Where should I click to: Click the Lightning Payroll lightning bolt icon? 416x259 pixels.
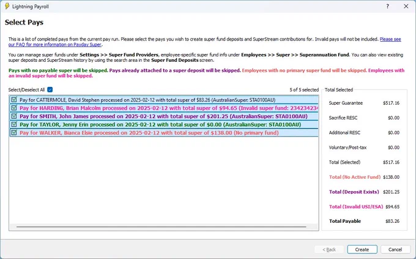pos(7,6)
